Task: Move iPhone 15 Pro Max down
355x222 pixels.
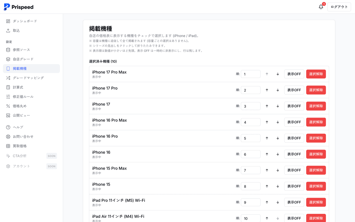Action: click(278, 170)
